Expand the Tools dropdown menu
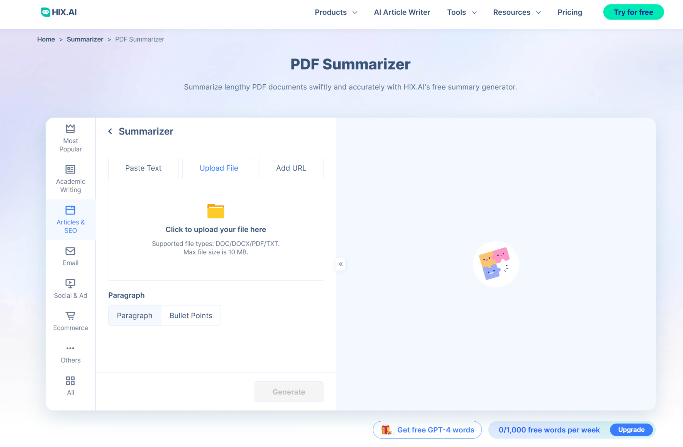The height and width of the screenshot is (447, 683). tap(462, 12)
